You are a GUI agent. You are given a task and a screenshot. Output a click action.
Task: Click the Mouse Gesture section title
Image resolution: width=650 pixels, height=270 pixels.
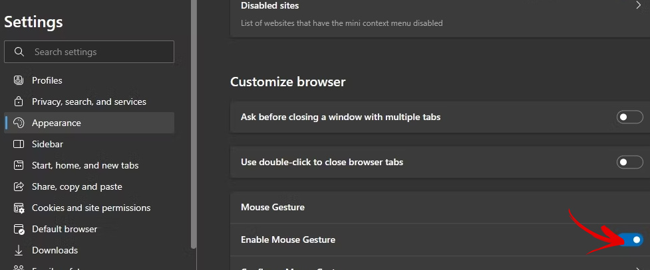(x=273, y=207)
